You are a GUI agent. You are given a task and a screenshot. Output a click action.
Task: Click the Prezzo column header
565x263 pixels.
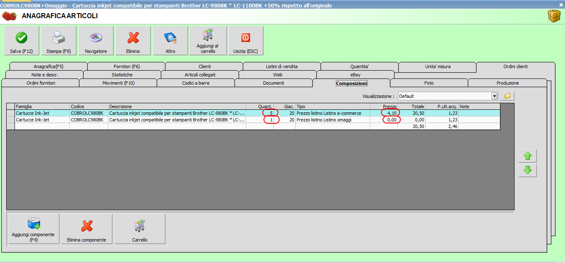(x=384, y=107)
